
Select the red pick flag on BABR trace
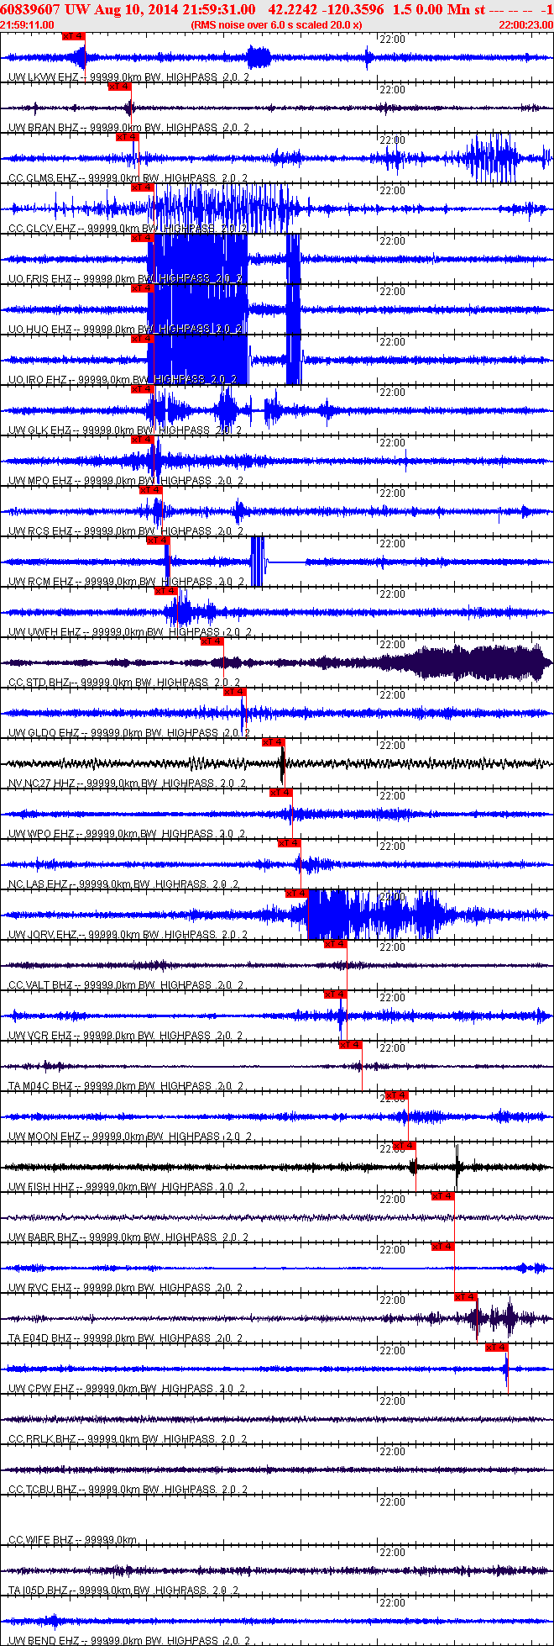coord(442,1196)
